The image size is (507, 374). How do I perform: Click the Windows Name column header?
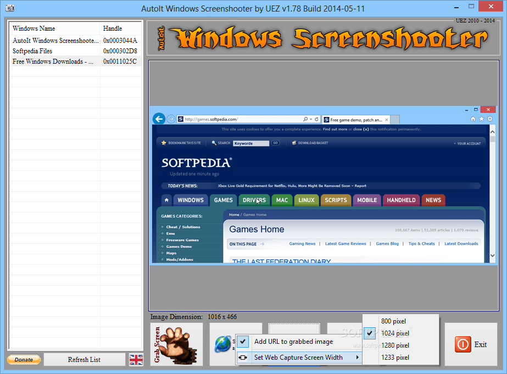coord(54,29)
